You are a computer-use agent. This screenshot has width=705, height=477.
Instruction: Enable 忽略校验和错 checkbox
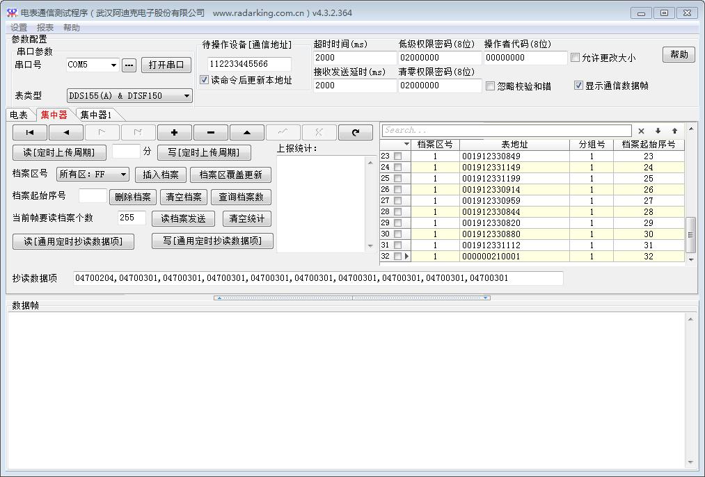pos(491,86)
